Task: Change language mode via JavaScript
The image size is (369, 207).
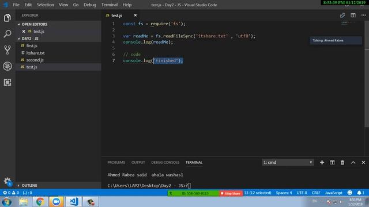Action: click(334, 193)
